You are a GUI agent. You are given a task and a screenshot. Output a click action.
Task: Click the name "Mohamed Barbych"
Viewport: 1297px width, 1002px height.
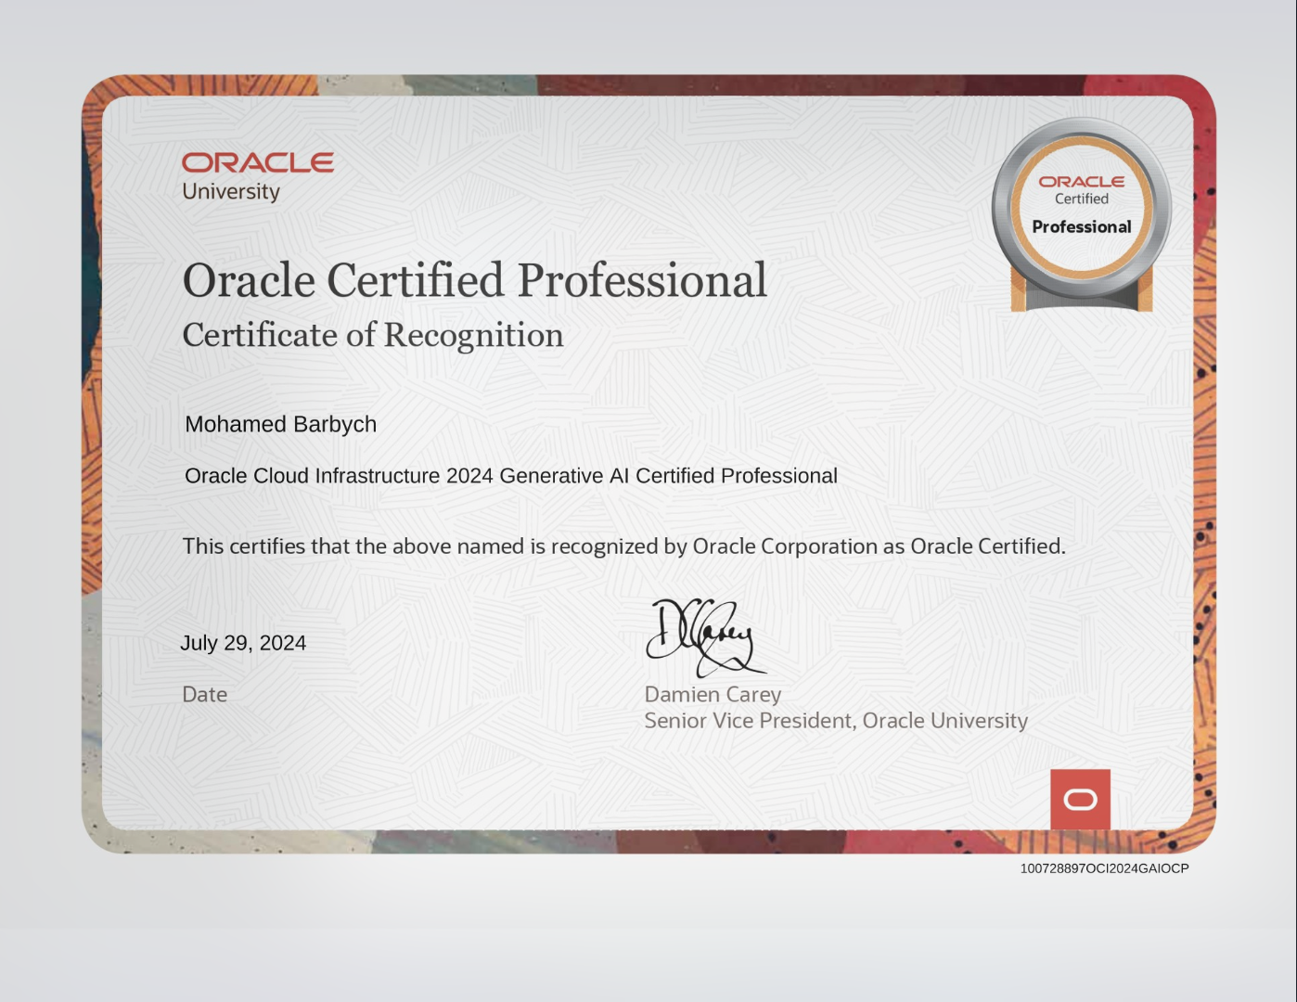coord(281,424)
